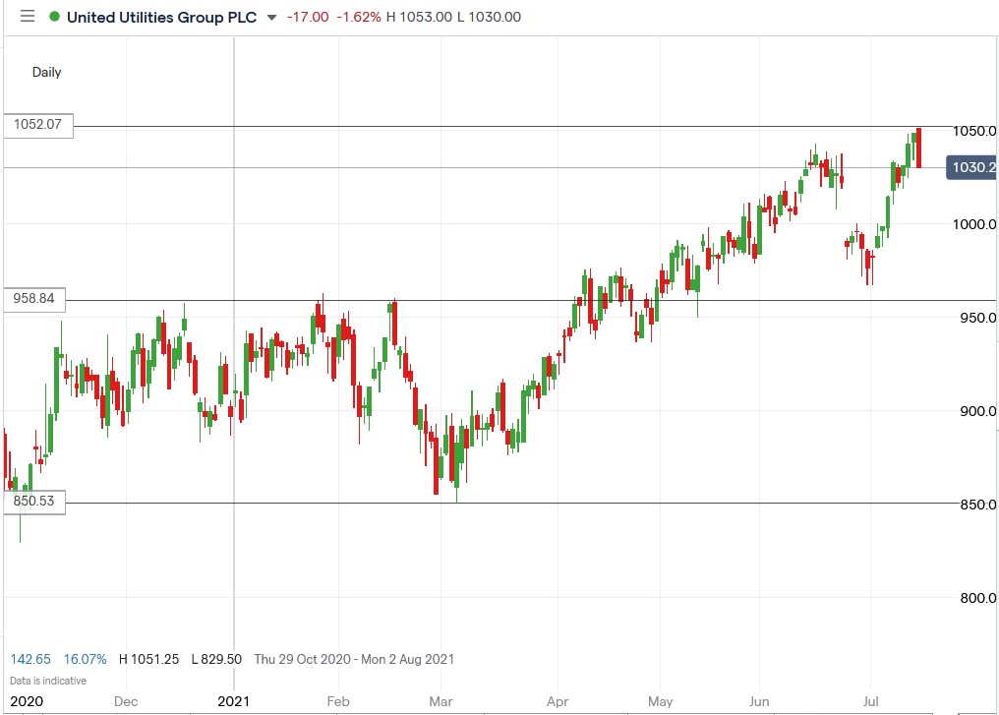Select the Jul month label
The width and height of the screenshot is (999, 715).
point(869,702)
